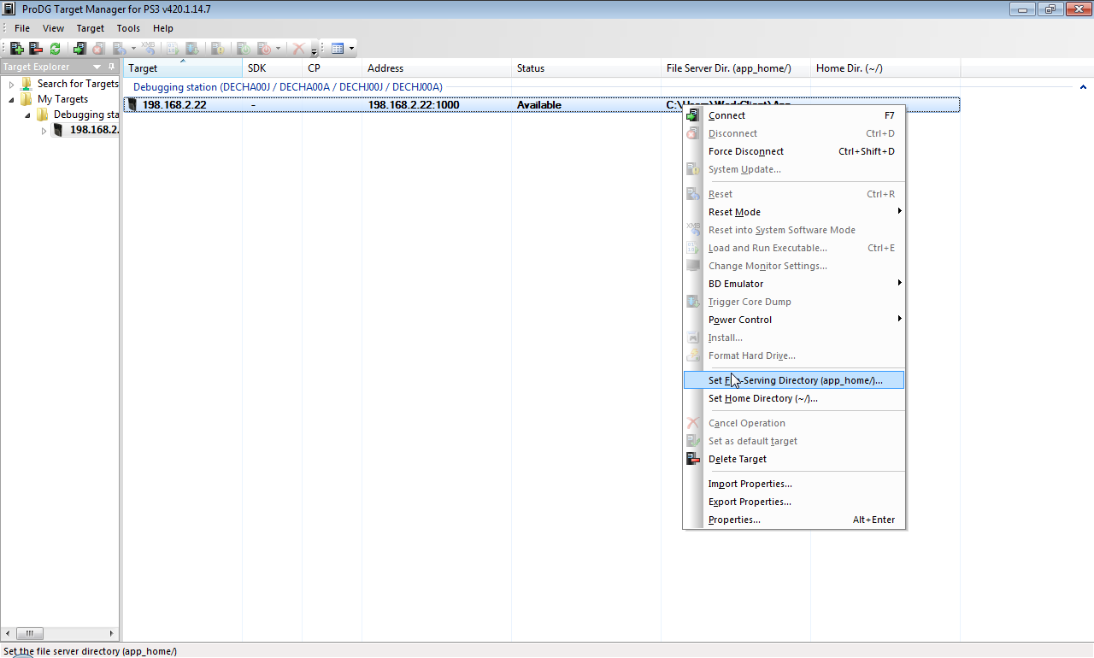Viewport: 1094px width, 658px height.
Task: Choose Export Properties menu entry
Action: pyautogui.click(x=794, y=502)
